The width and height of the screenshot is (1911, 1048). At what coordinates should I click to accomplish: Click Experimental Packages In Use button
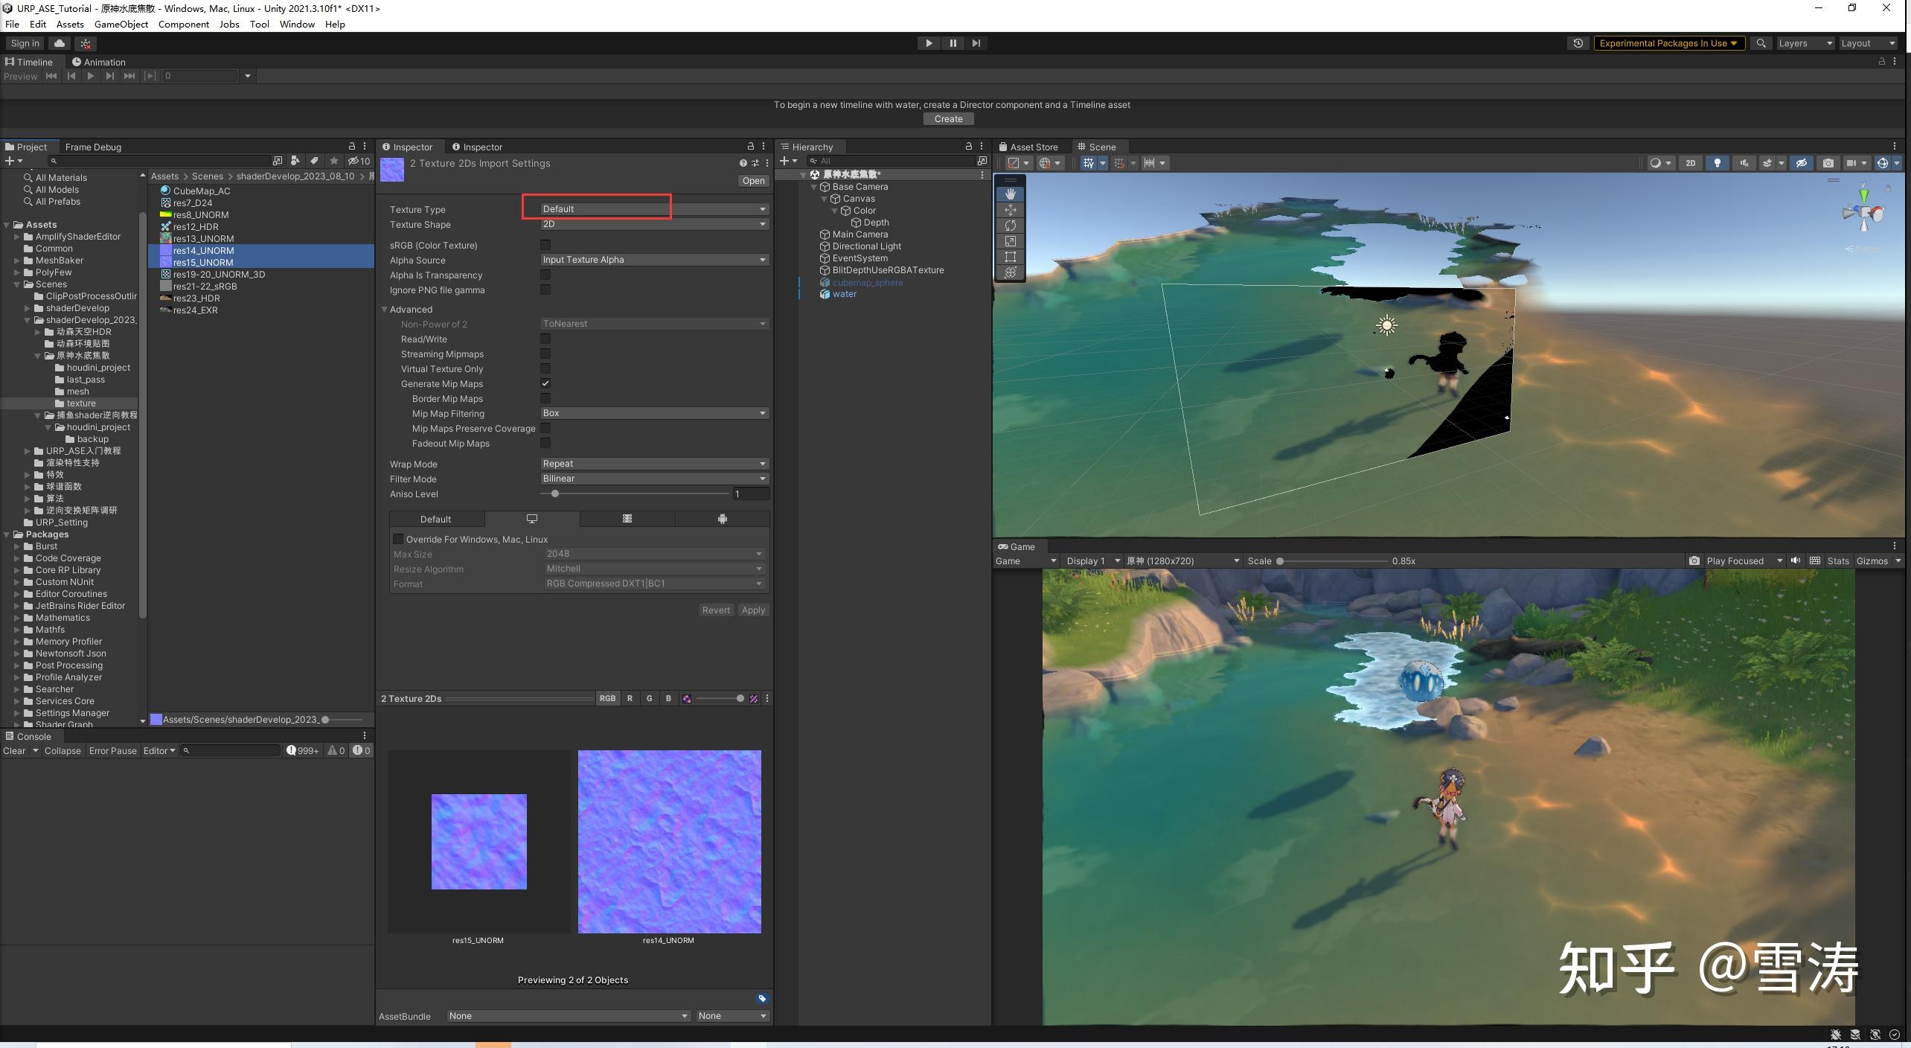click(1669, 43)
